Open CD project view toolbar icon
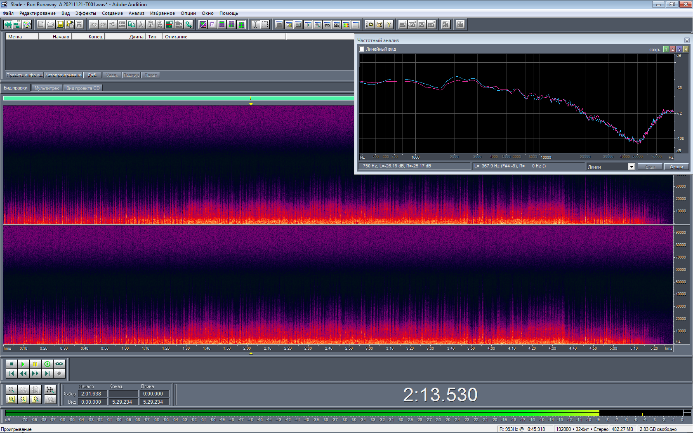Screen dimensions: 693x433 (27, 24)
